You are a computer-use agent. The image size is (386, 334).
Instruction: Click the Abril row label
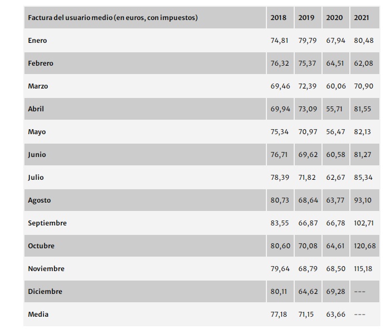36,109
